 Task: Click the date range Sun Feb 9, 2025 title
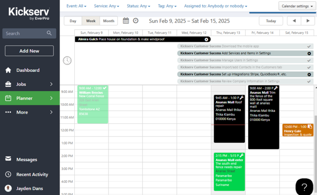[189, 21]
